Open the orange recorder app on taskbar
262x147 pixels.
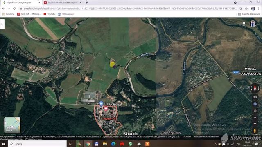click(147, 144)
